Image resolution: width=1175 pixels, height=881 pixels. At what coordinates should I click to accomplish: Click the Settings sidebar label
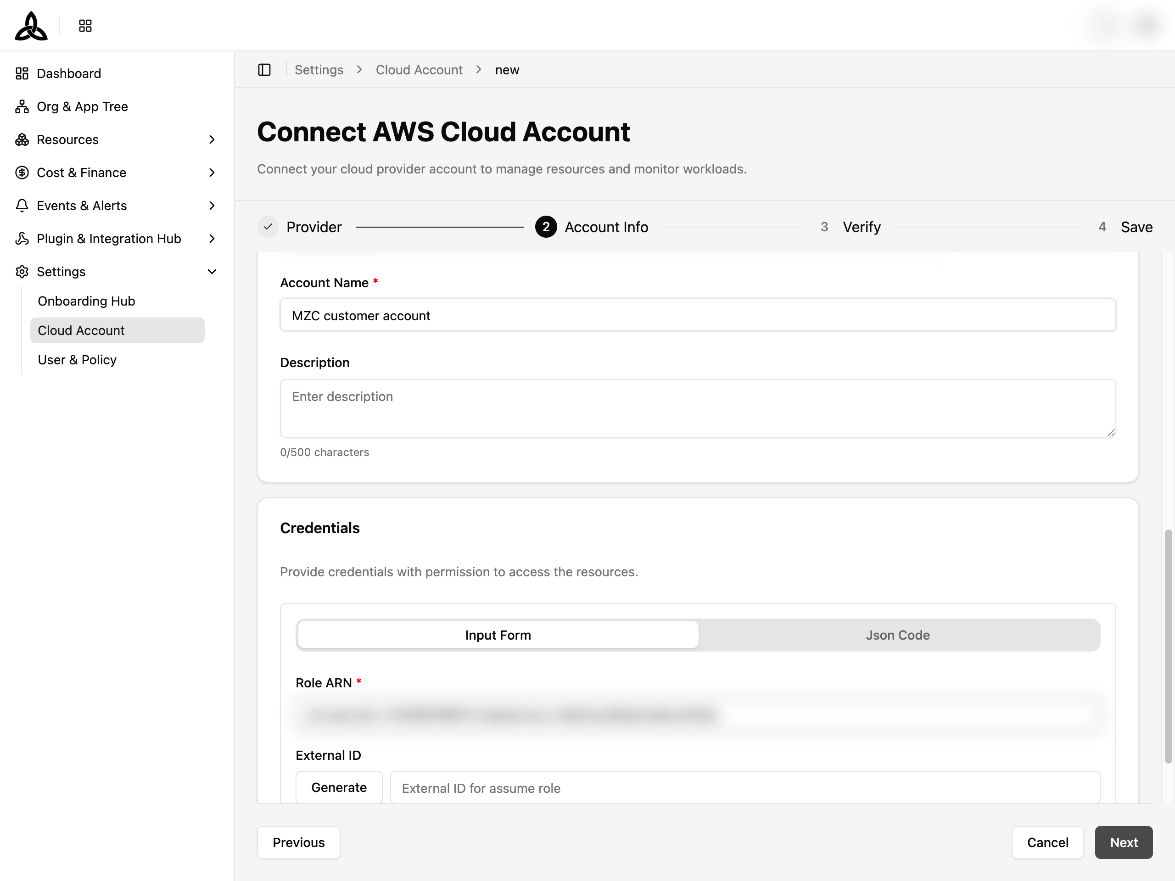pyautogui.click(x=61, y=271)
